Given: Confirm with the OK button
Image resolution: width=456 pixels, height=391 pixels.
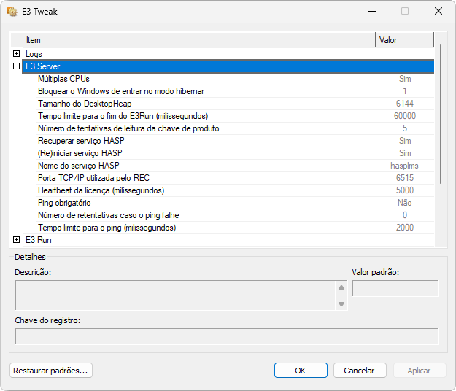Looking at the screenshot, I should click(301, 371).
